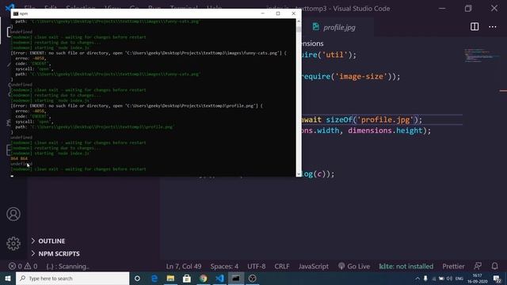Click the sizeOf function name in editor
Screen dimensions: 507x285
(x=339, y=120)
